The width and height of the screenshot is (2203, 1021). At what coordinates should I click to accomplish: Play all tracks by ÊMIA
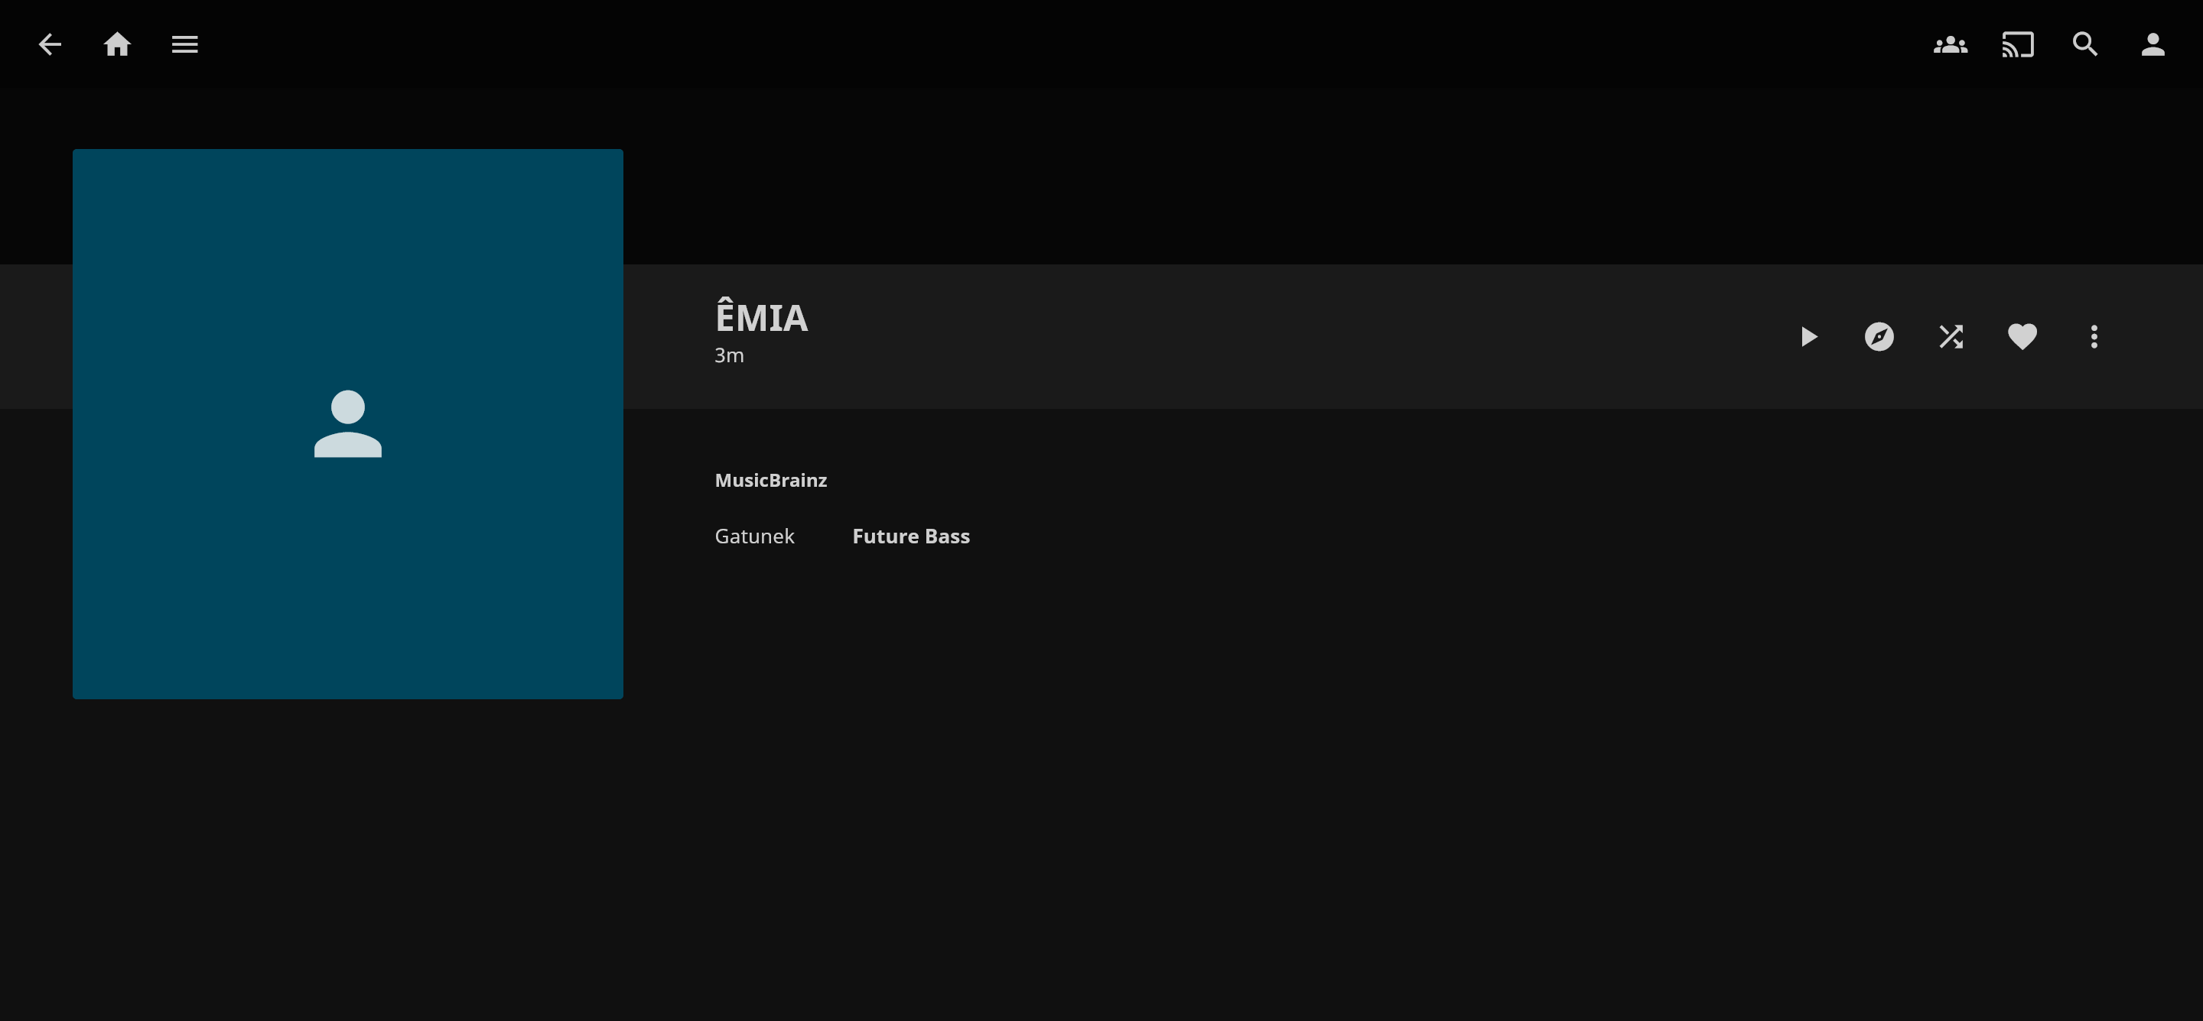[1808, 336]
